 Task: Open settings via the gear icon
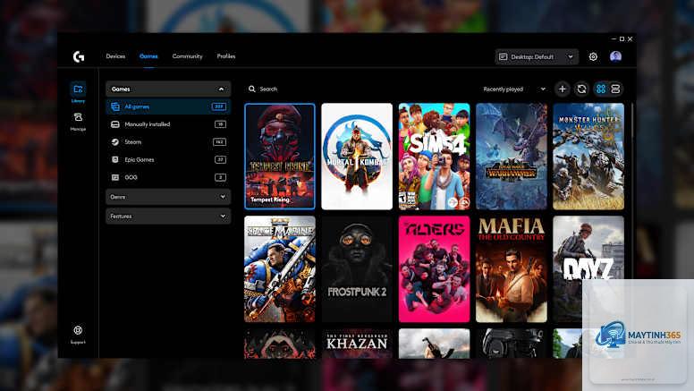click(593, 56)
